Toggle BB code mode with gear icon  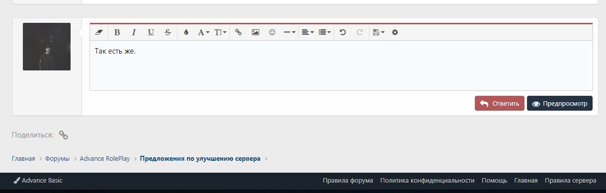(395, 32)
